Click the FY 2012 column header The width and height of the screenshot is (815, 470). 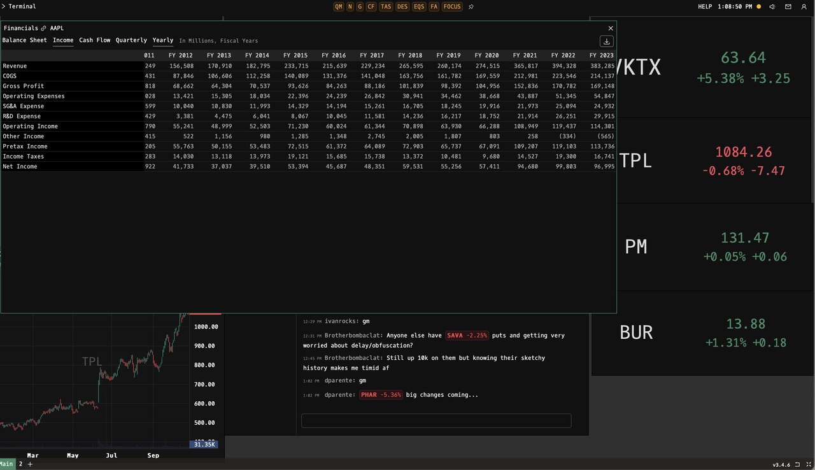(x=180, y=55)
